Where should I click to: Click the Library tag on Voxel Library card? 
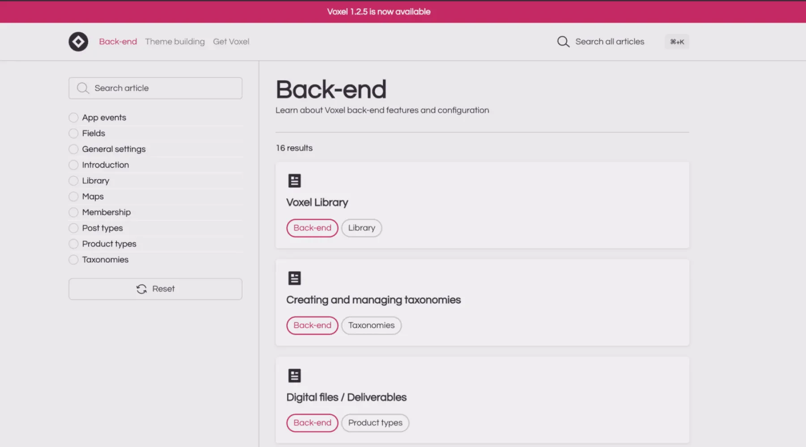click(x=361, y=228)
